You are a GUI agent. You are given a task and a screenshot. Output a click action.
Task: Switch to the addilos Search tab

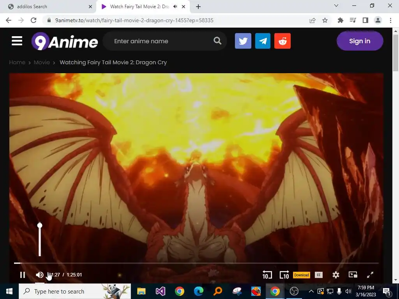coord(48,7)
